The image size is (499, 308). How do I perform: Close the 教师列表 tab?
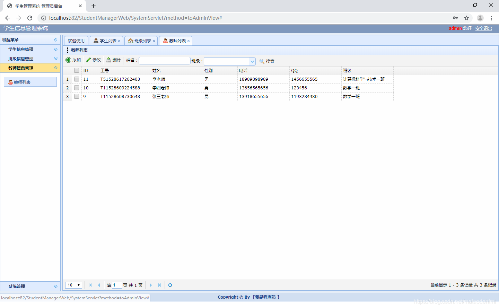pos(189,41)
